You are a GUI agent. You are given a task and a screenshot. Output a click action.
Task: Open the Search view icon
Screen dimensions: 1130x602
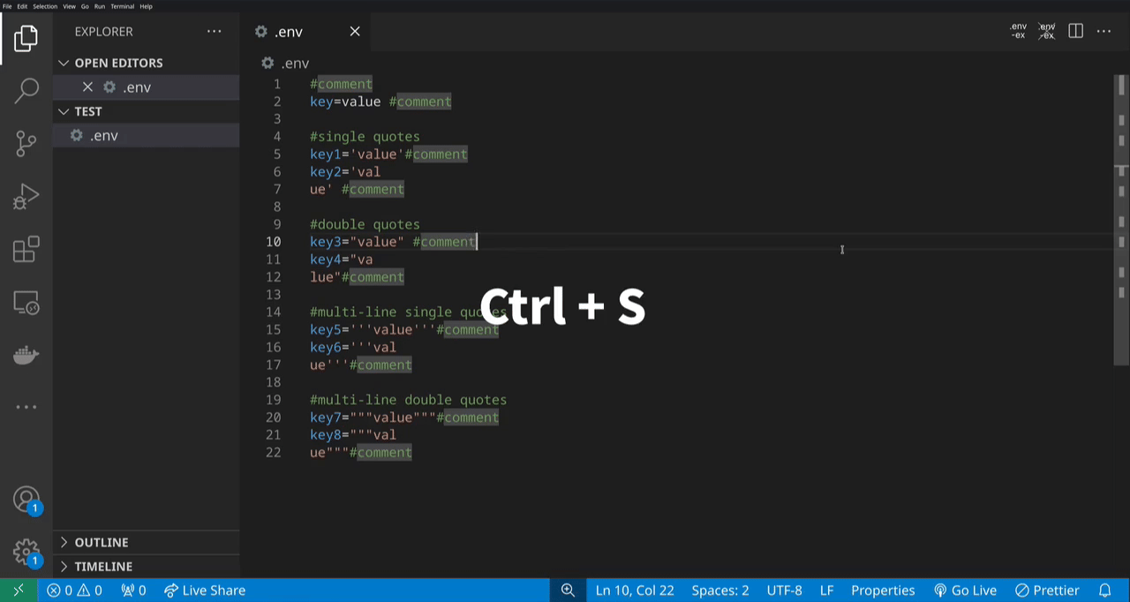point(26,89)
